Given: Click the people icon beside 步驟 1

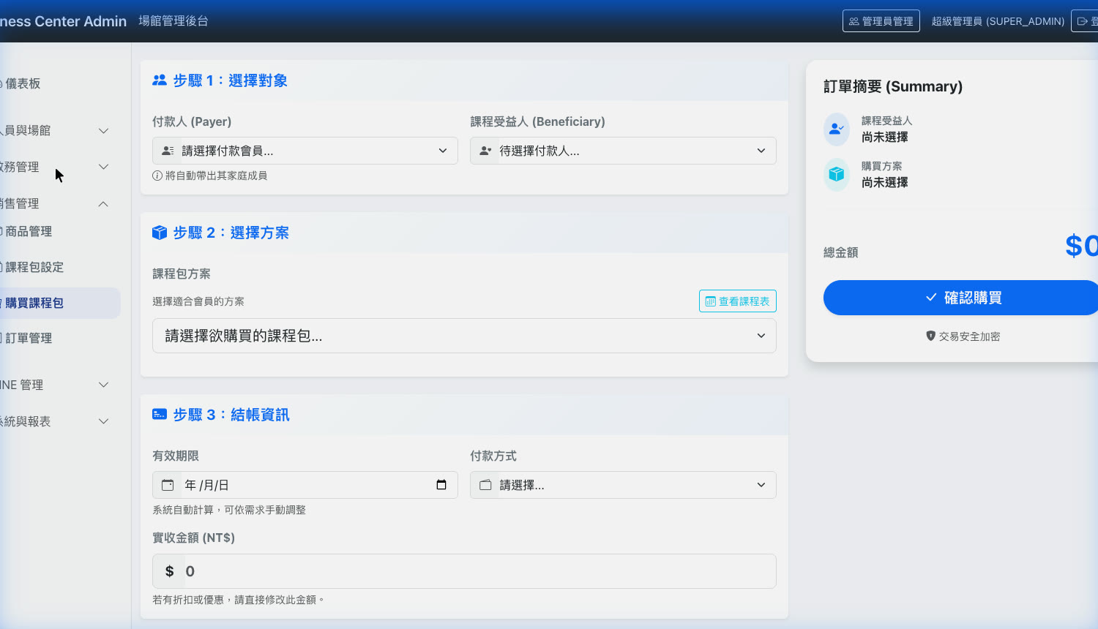Looking at the screenshot, I should click(x=160, y=80).
